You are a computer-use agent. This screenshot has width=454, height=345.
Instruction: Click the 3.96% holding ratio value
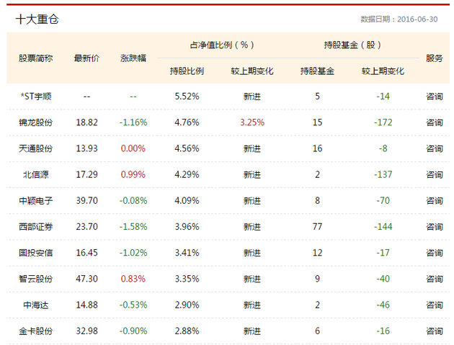tap(187, 227)
